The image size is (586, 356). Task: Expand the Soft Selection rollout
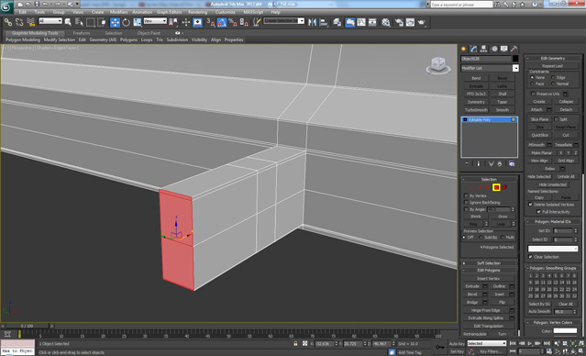[x=489, y=263]
